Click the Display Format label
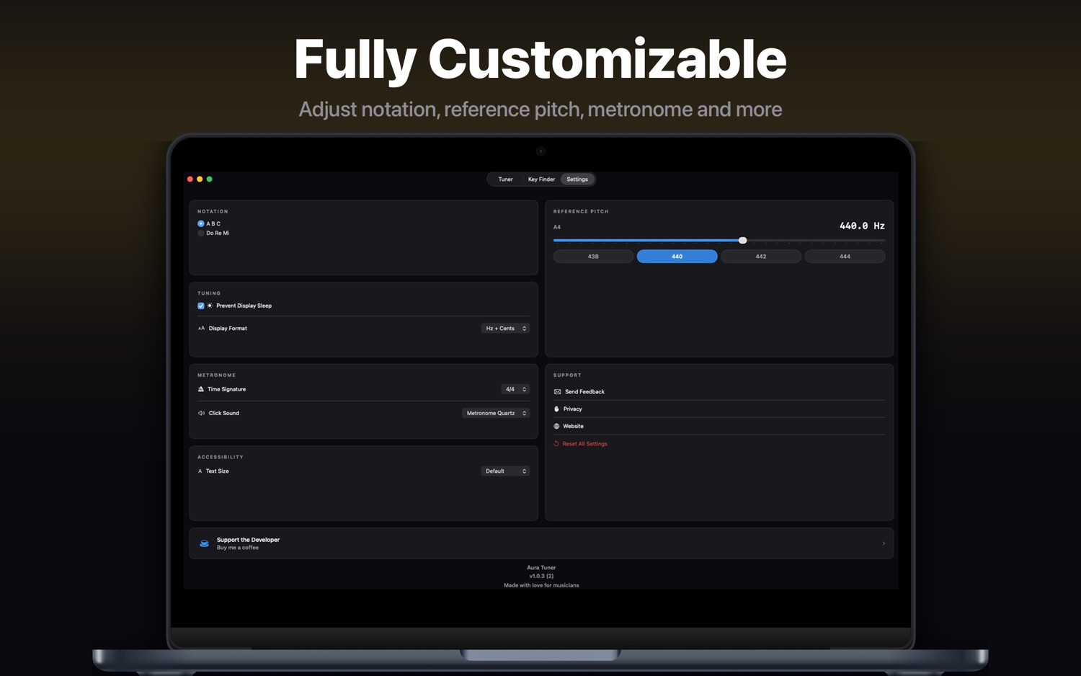Image resolution: width=1081 pixels, height=676 pixels. coord(228,329)
